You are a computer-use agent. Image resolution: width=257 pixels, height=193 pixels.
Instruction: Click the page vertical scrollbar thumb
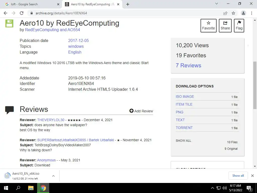coord(255,85)
